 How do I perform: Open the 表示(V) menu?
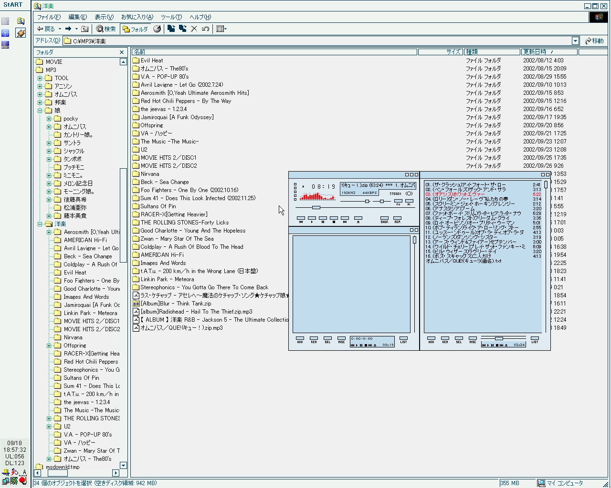(104, 17)
